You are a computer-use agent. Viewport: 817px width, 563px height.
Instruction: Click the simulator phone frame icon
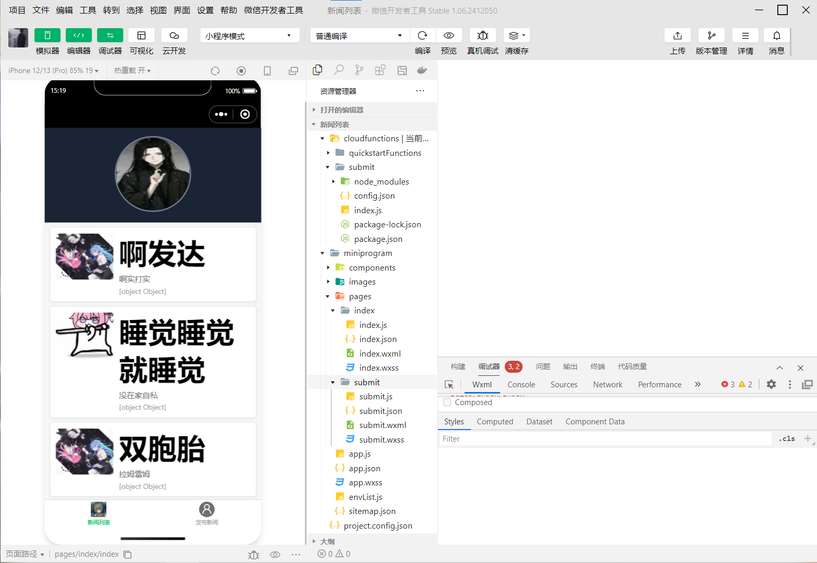pyautogui.click(x=267, y=71)
